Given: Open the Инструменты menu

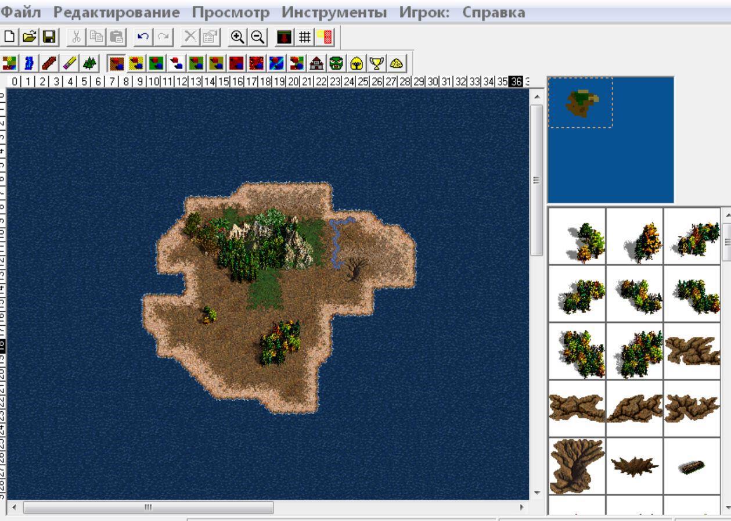Looking at the screenshot, I should tap(334, 12).
